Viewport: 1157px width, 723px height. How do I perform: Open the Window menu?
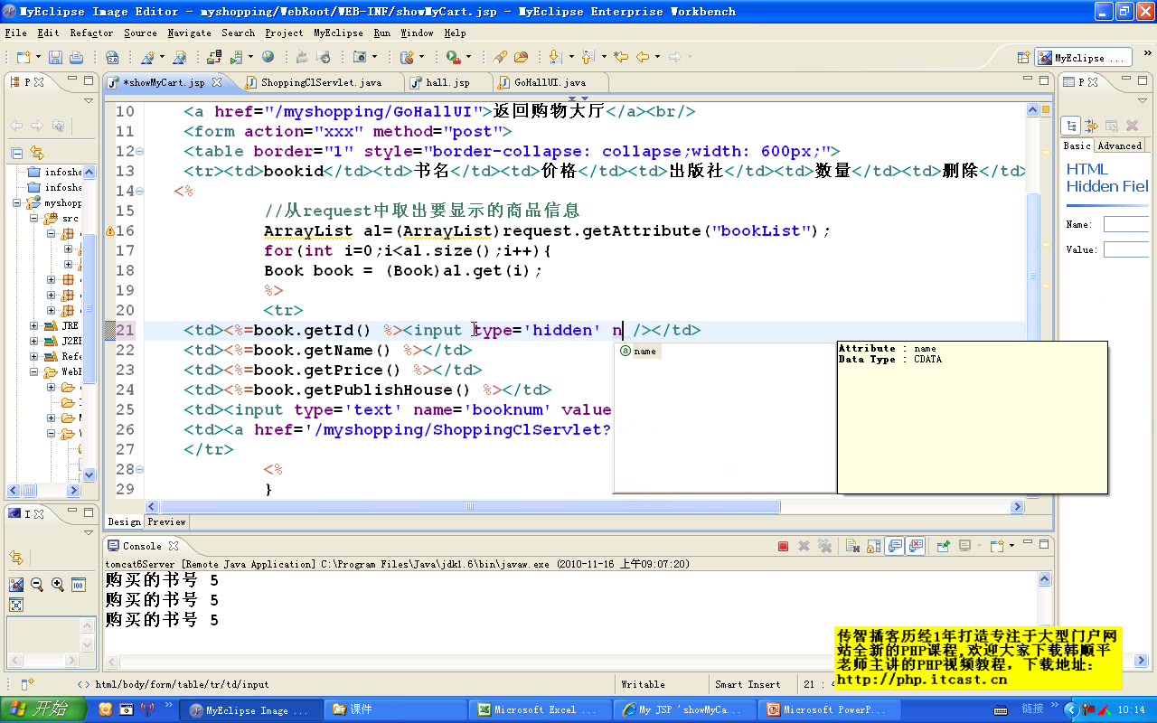417,33
